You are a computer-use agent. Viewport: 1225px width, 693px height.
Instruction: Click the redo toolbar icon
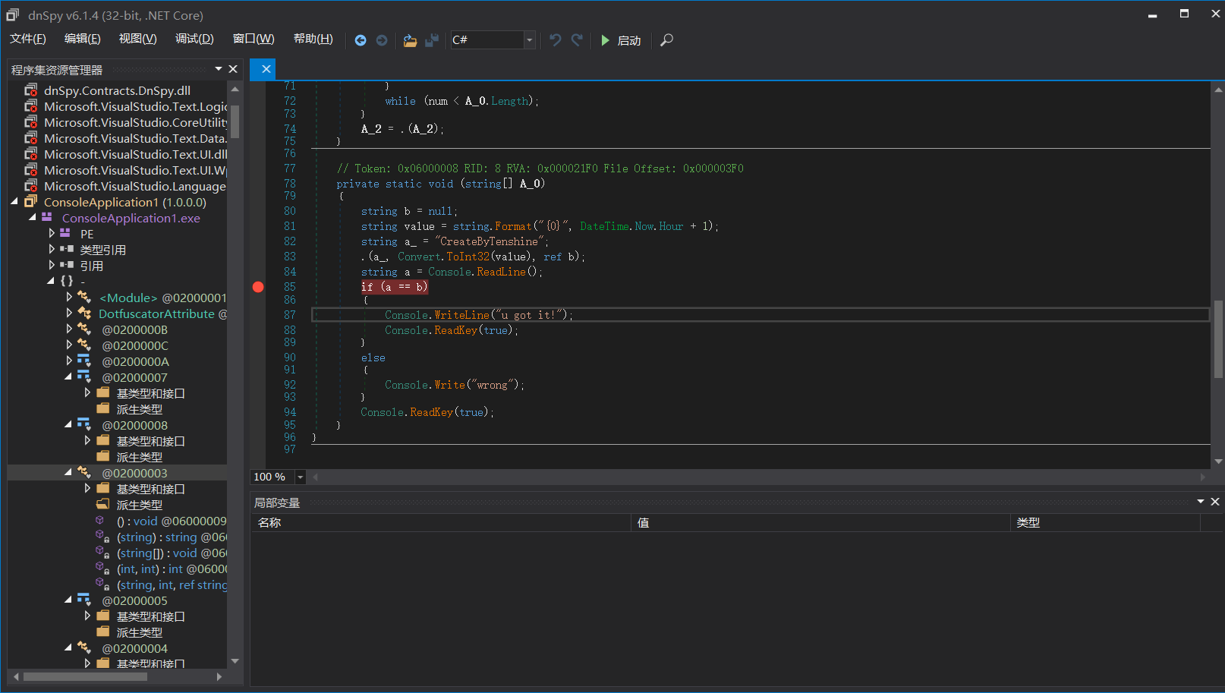pos(577,40)
